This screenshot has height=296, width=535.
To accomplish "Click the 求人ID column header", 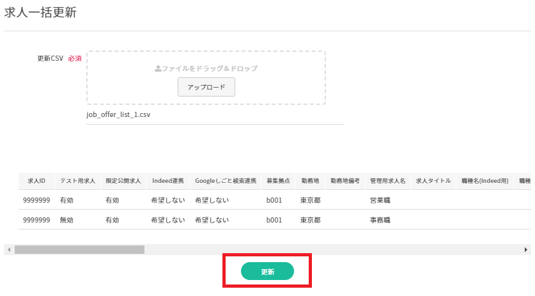I will click(36, 181).
